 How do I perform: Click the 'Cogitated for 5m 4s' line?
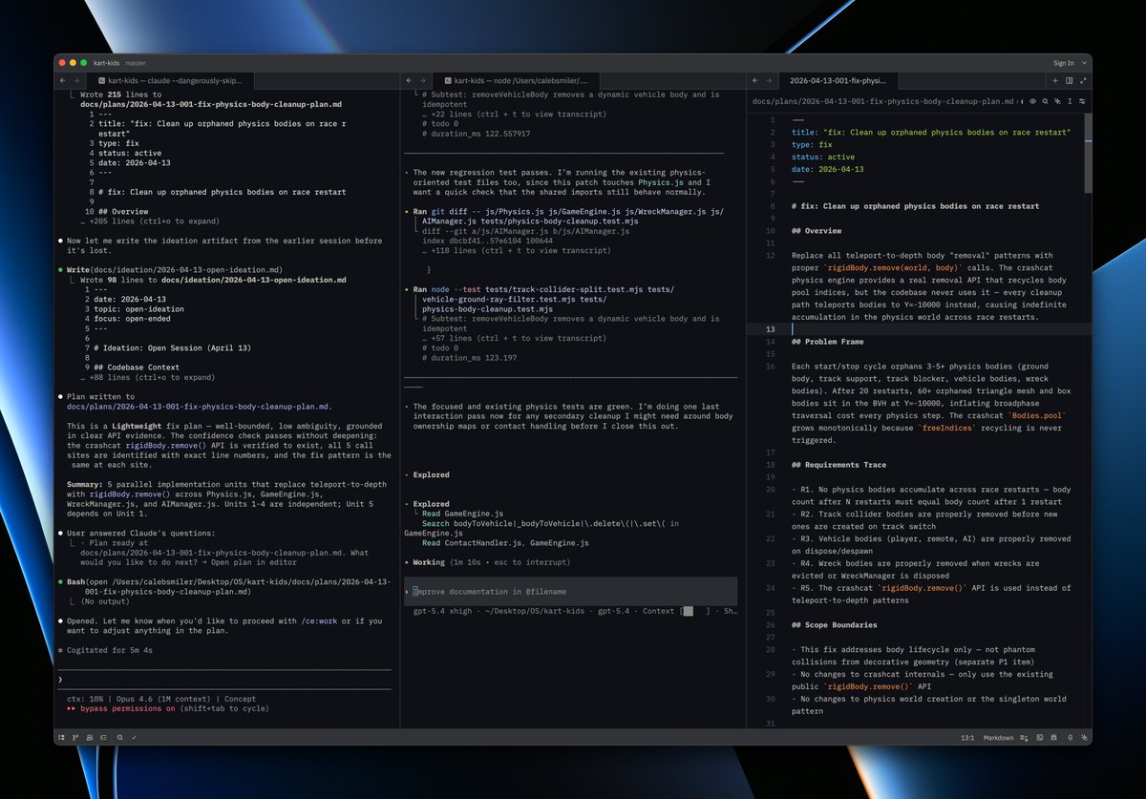pyautogui.click(x=103, y=650)
